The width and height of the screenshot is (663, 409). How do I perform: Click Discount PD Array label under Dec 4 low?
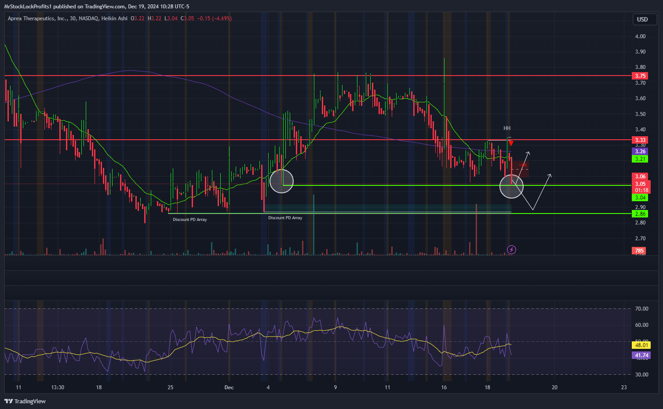(285, 218)
